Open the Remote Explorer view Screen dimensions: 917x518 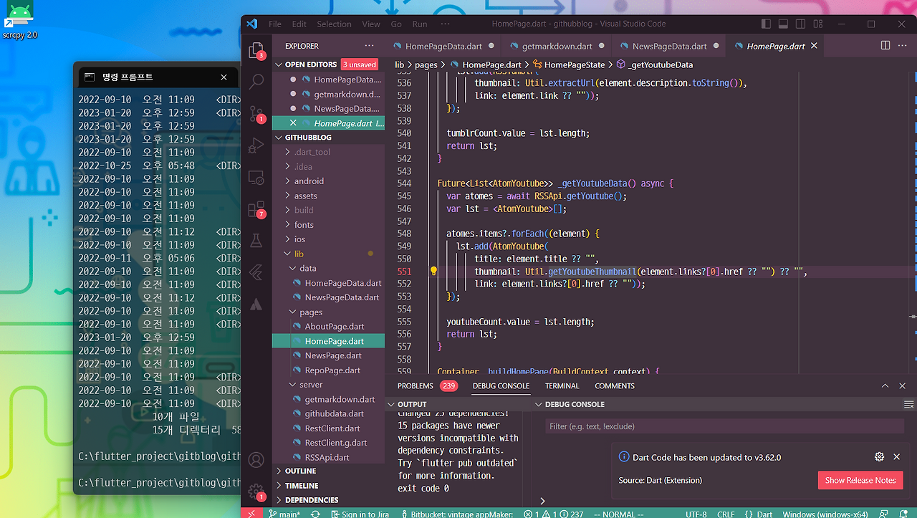pyautogui.click(x=256, y=177)
